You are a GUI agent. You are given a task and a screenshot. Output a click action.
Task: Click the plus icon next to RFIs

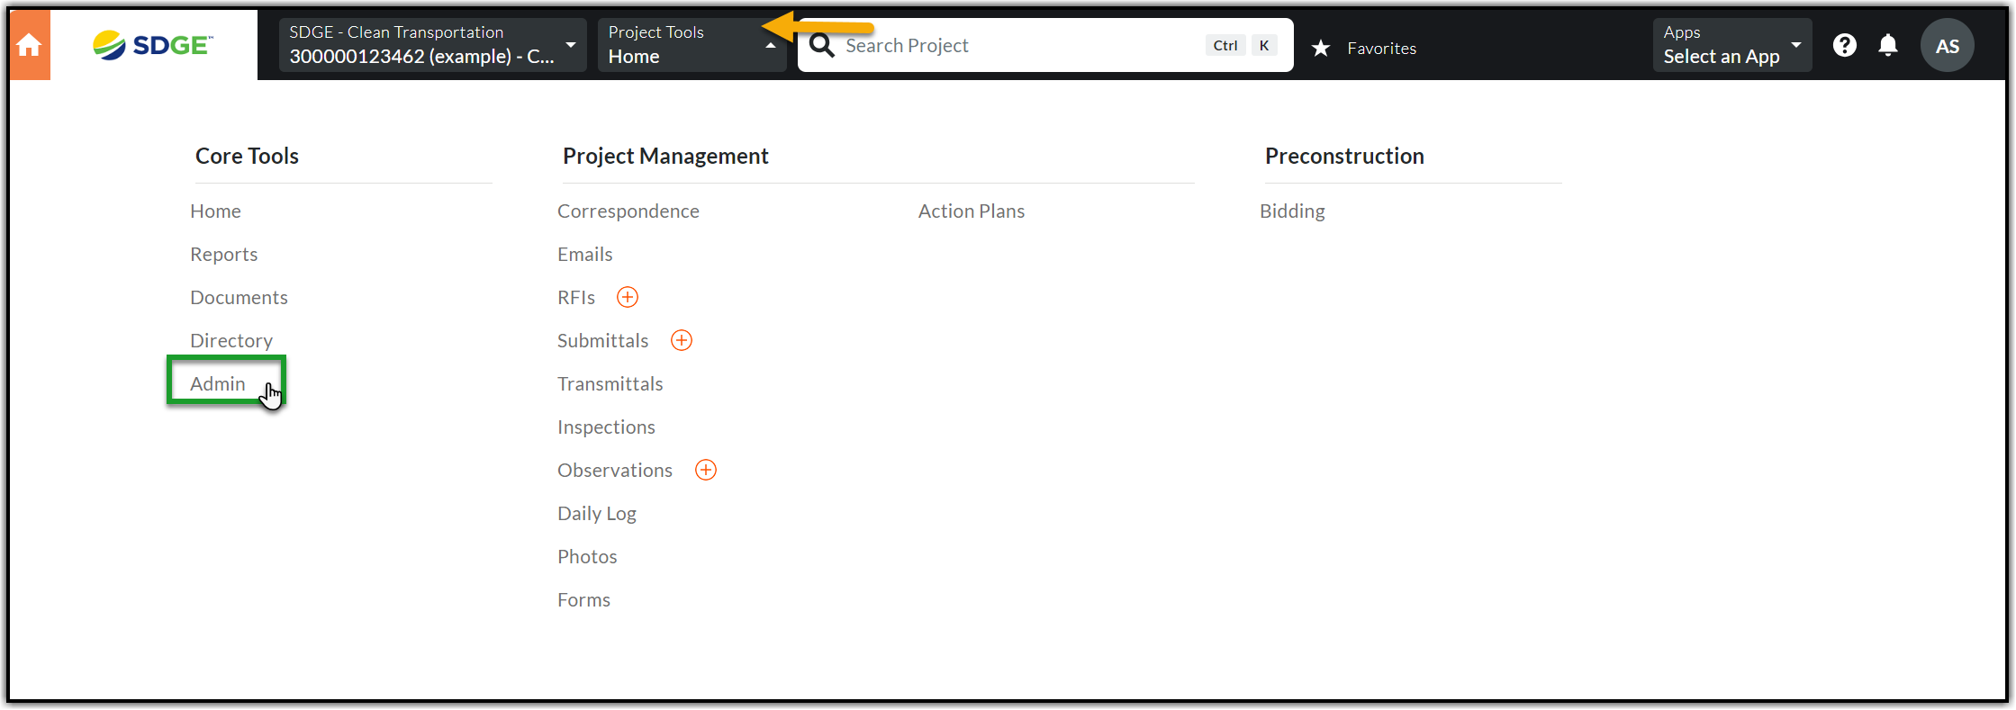click(x=628, y=297)
